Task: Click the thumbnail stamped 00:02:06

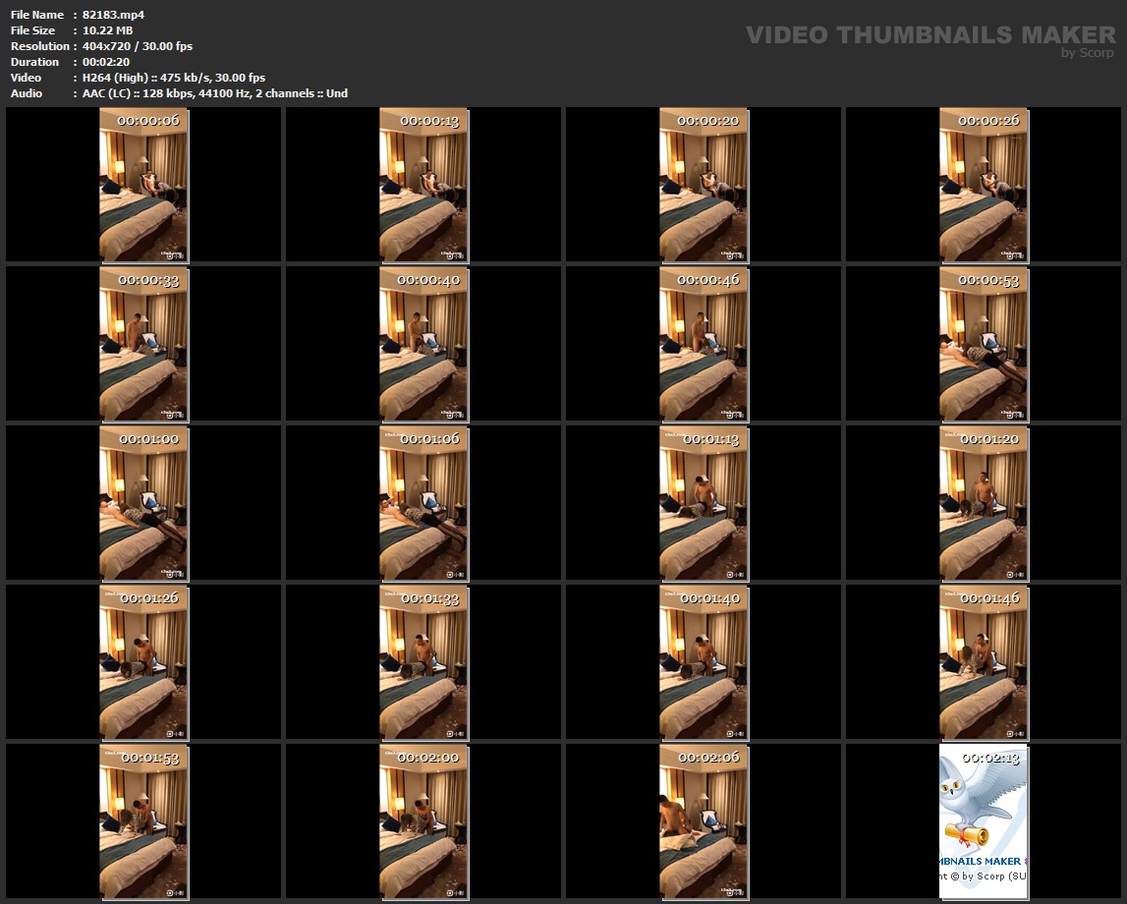Action: click(704, 822)
